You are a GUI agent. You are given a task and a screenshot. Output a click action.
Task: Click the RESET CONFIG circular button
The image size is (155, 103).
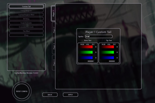click(x=22, y=91)
